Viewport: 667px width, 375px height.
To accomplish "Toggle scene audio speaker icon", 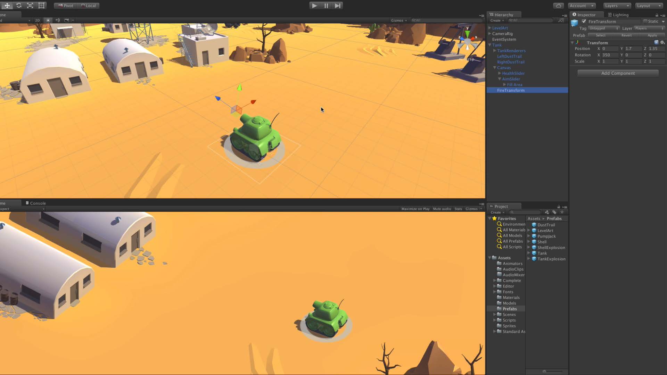I will click(x=58, y=20).
